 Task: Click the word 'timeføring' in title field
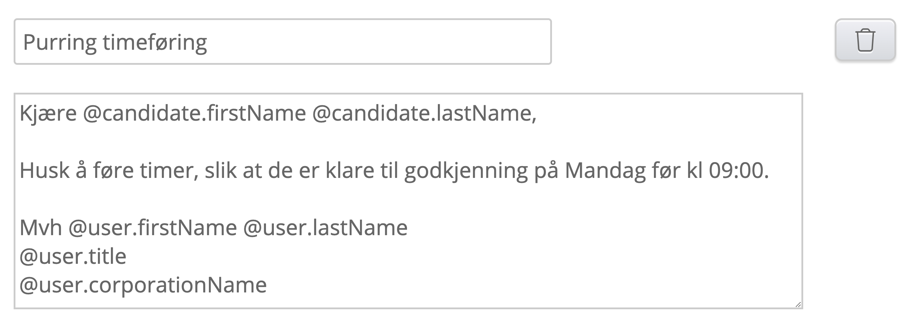tap(155, 42)
